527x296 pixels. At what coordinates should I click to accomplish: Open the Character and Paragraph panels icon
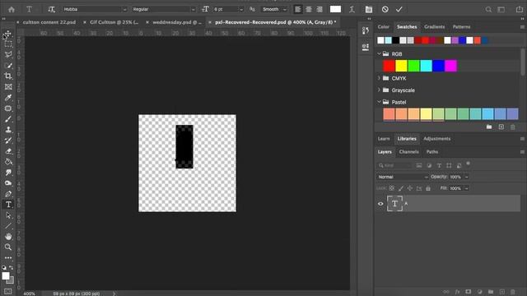(369, 9)
